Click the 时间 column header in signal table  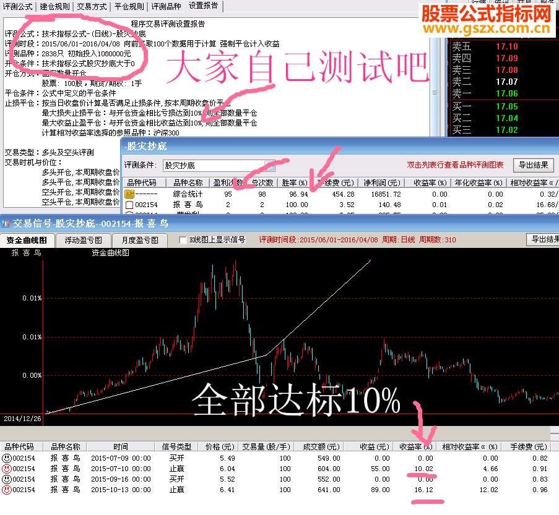coord(121,446)
